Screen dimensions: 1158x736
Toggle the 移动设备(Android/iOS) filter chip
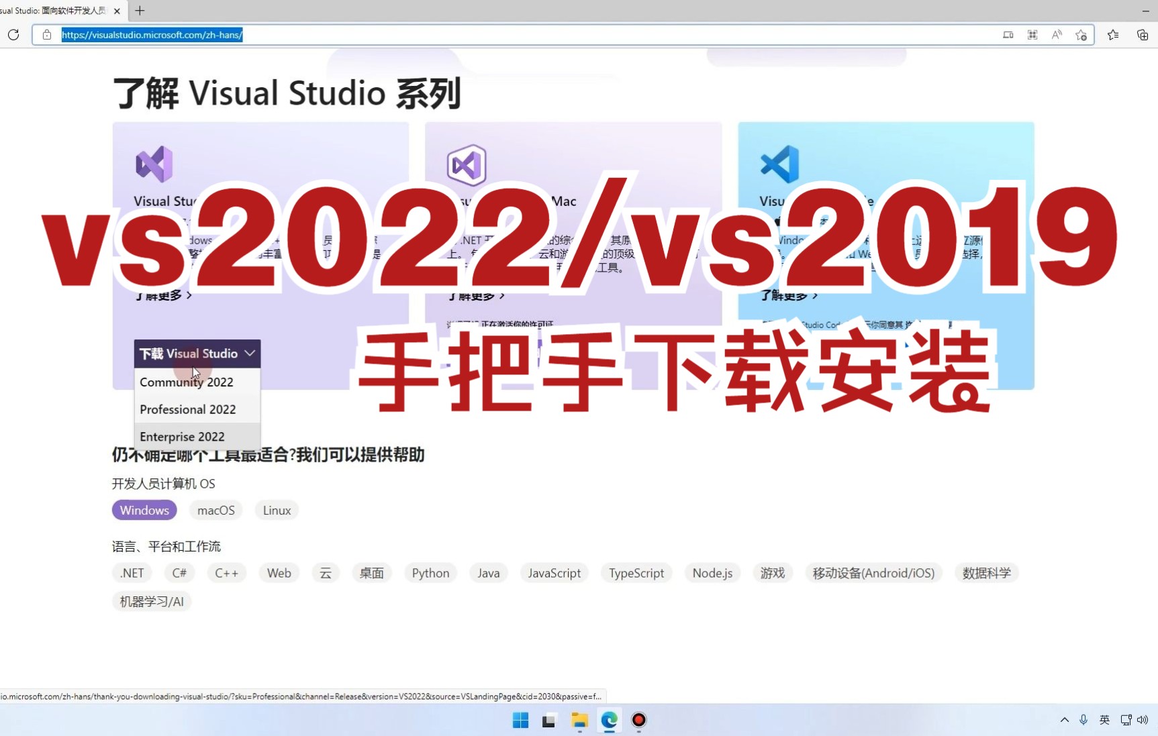point(873,573)
